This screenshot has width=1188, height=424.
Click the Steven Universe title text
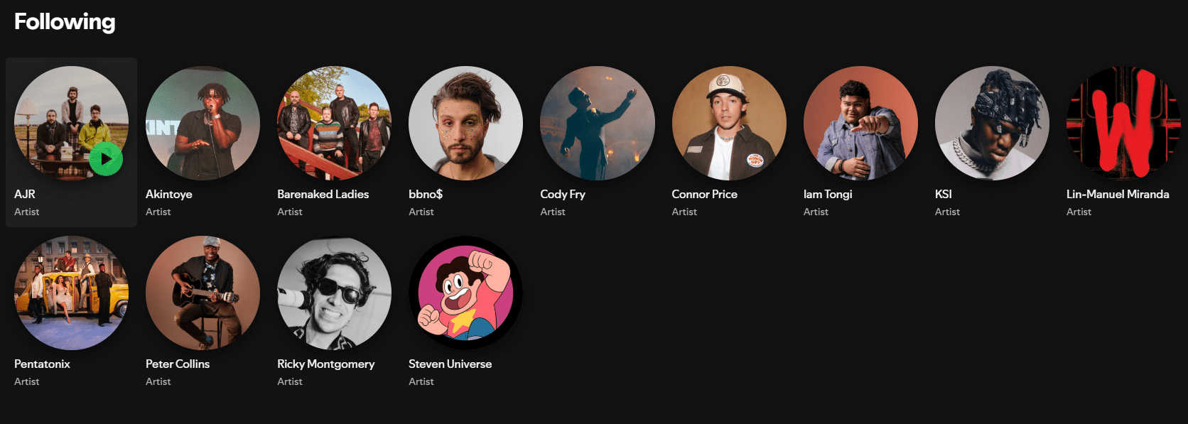pyautogui.click(x=450, y=364)
